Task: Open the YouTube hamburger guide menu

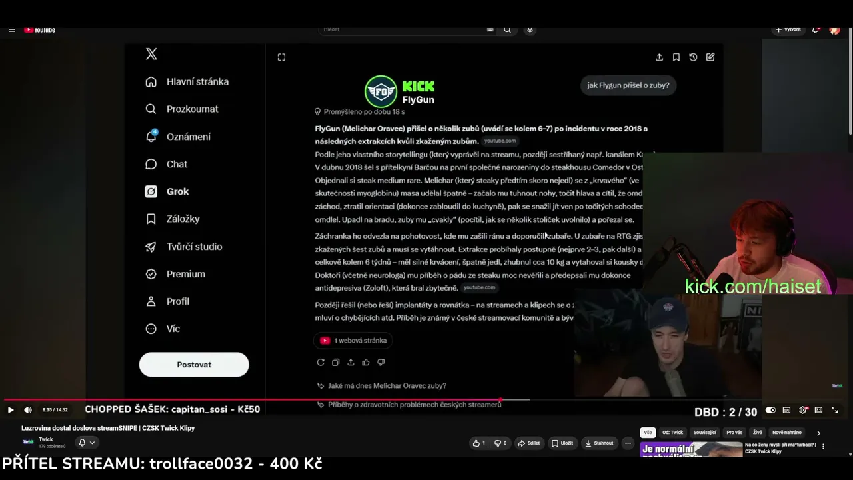Action: coord(12,30)
